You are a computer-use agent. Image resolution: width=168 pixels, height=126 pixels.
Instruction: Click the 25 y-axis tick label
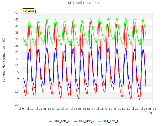pyautogui.click(x=17, y=46)
